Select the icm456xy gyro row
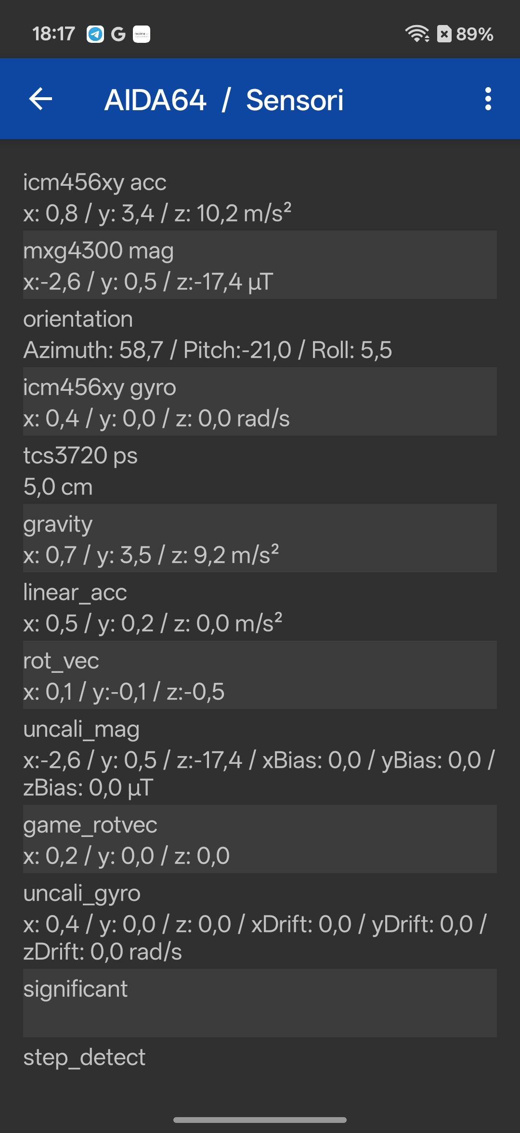This screenshot has width=520, height=1133. [x=260, y=402]
